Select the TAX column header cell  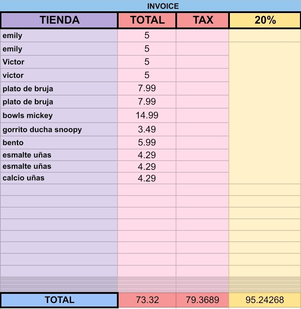(202, 20)
